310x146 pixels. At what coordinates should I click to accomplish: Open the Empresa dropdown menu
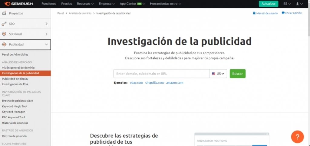pyautogui.click(x=107, y=4)
